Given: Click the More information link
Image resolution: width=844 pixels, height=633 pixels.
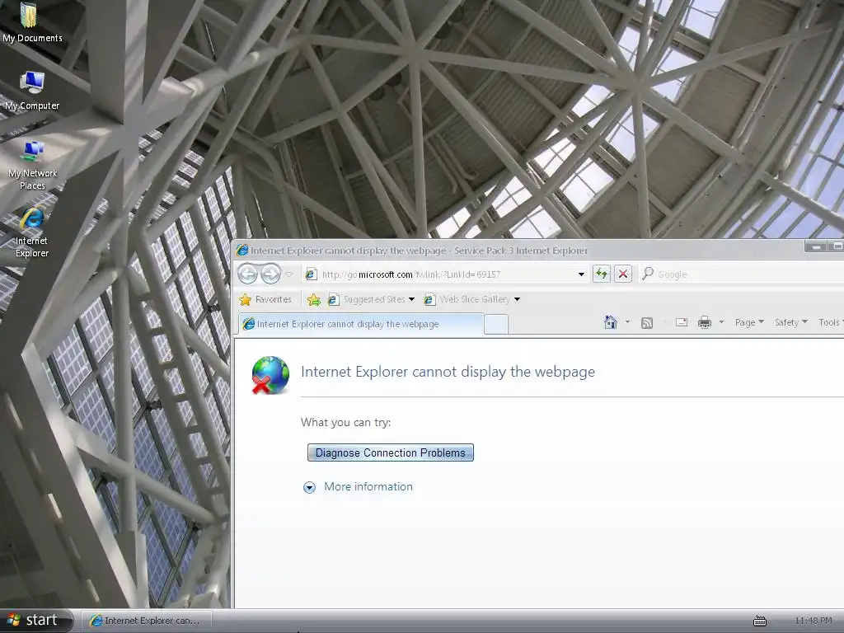Looking at the screenshot, I should coord(368,486).
